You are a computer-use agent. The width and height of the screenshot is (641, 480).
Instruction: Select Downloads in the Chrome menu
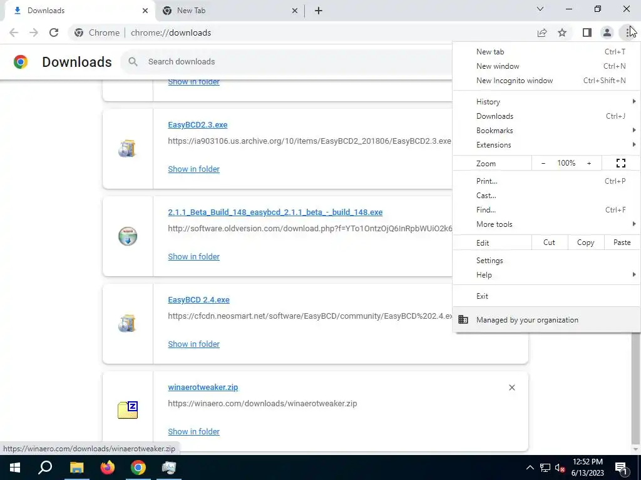click(546, 116)
